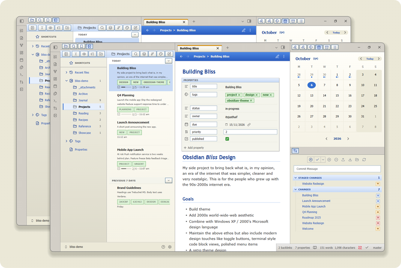Image resolution: width=401 pixels, height=268 pixels.
Task: Toggle right sidebar in the front window
Action: 283,47
